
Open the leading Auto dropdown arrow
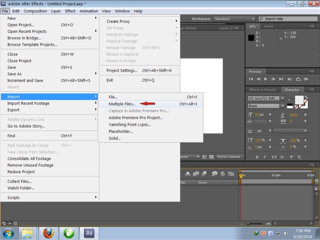point(305,115)
